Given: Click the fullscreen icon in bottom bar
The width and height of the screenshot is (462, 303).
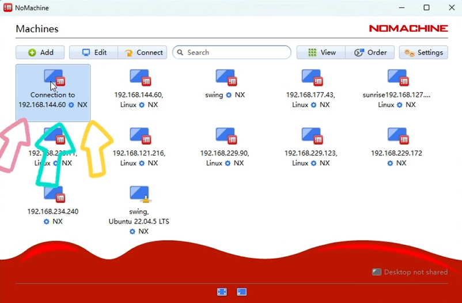Looking at the screenshot, I should click(222, 292).
